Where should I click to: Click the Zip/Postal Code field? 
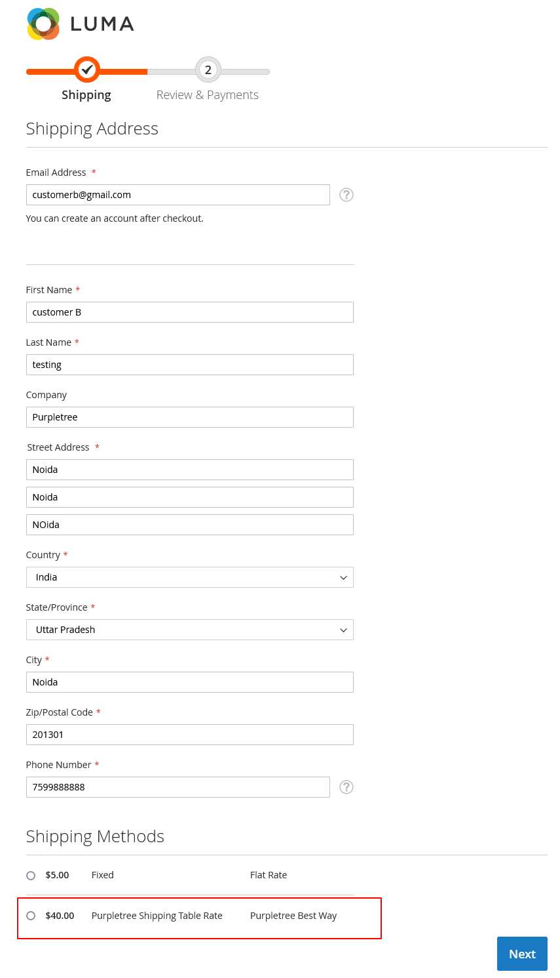tap(190, 735)
